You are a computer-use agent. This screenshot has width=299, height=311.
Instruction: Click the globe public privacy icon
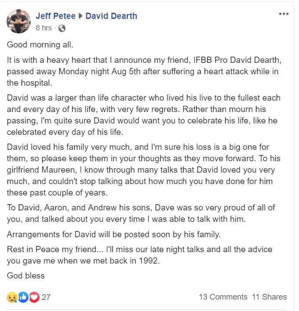[62, 29]
